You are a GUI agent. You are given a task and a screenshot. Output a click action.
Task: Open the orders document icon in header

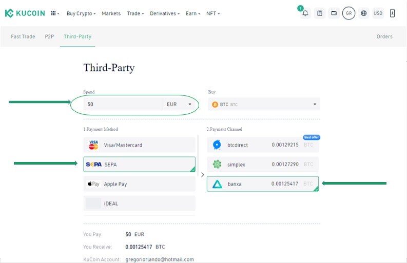(x=320, y=13)
